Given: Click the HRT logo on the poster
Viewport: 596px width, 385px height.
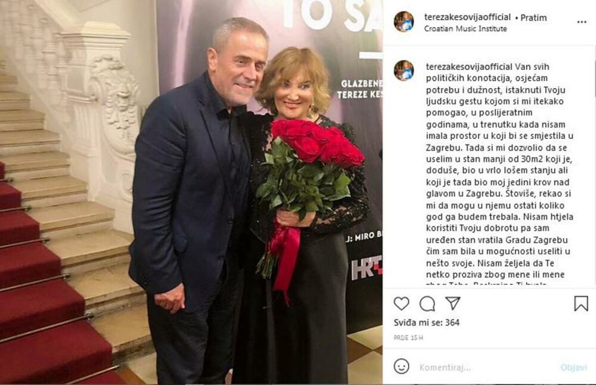Looking at the screenshot, I should (367, 267).
